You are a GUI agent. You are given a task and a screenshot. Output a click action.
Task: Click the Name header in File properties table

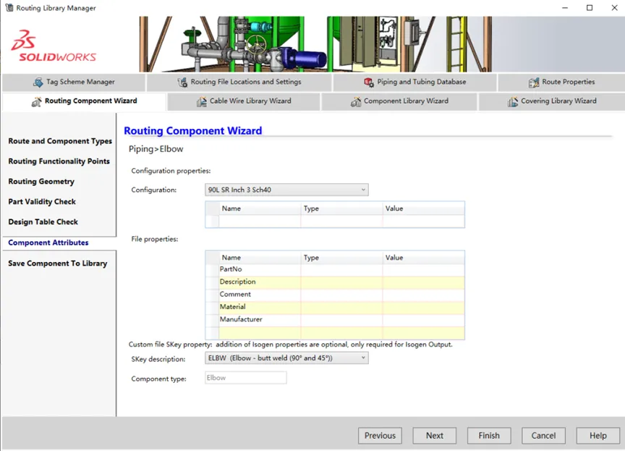pyautogui.click(x=260, y=258)
